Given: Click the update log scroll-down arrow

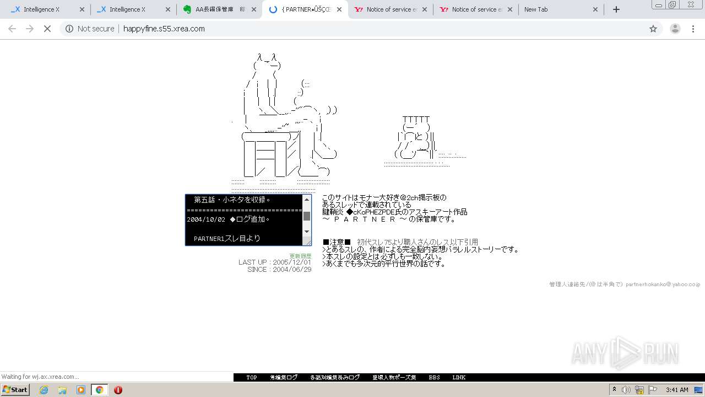Looking at the screenshot, I should 307,232.
